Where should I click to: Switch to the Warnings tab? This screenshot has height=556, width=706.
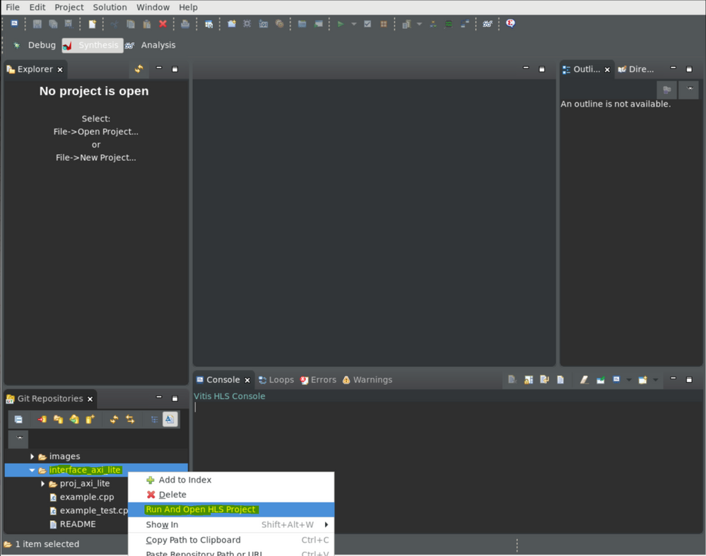pyautogui.click(x=367, y=380)
